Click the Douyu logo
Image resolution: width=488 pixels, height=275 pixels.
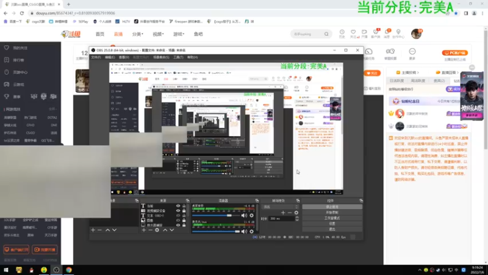pyautogui.click(x=71, y=34)
